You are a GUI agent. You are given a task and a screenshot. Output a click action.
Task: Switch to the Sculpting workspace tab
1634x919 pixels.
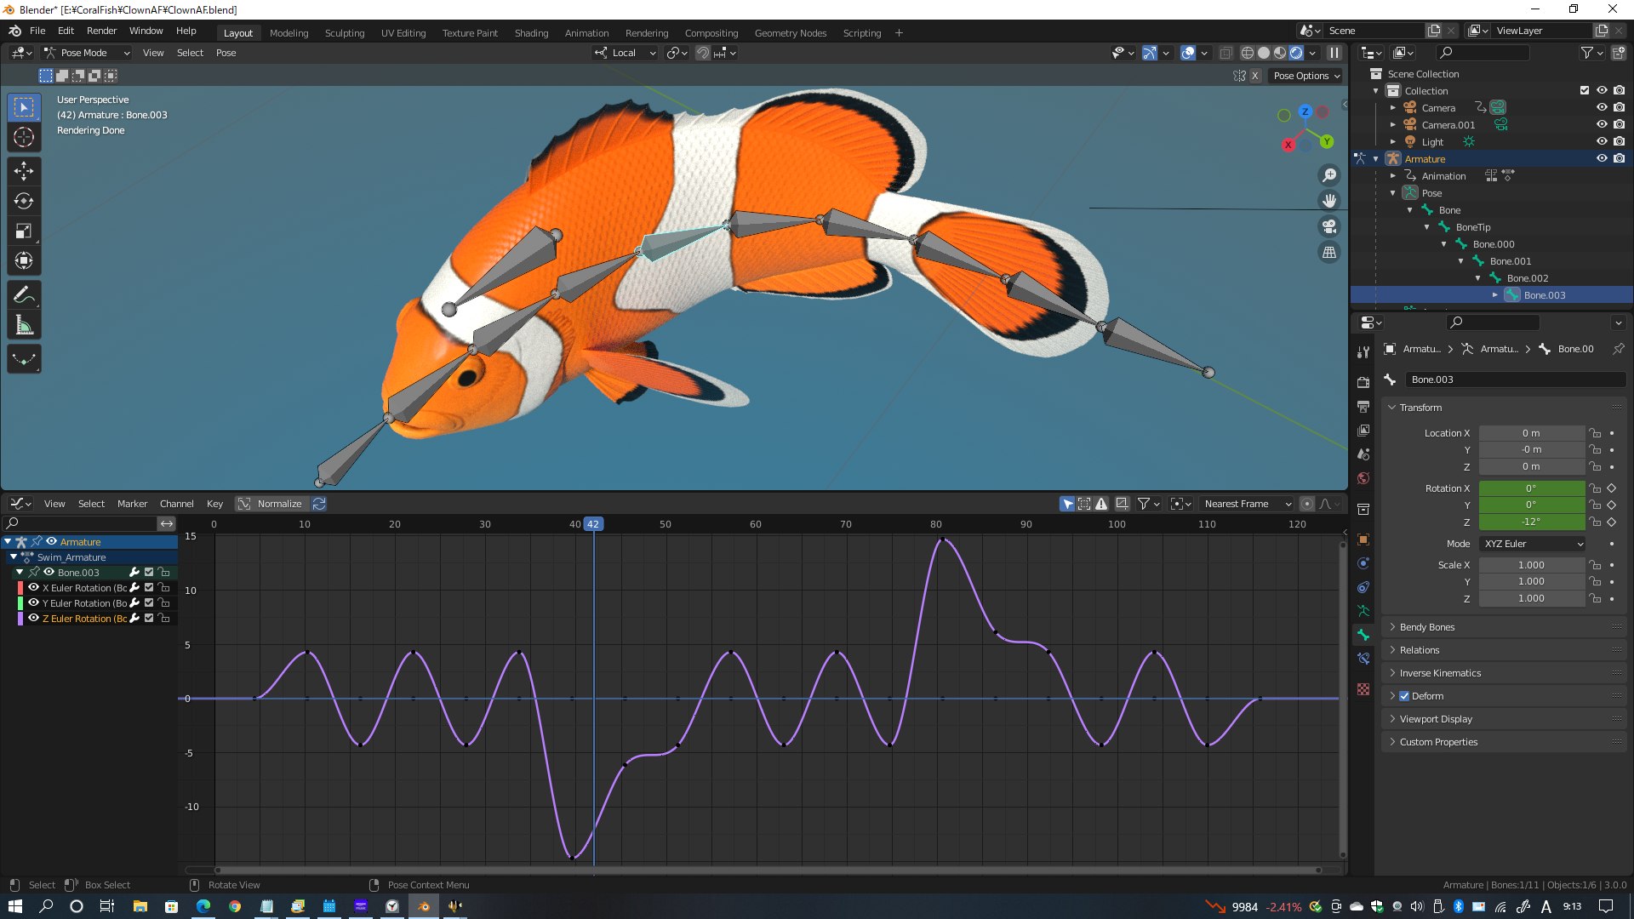[345, 33]
